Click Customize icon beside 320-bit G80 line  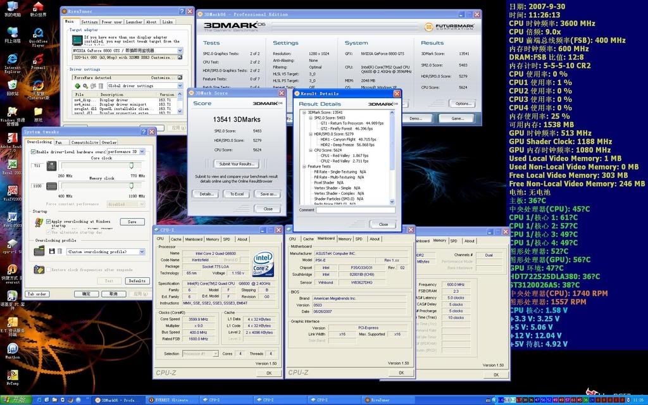click(x=180, y=58)
